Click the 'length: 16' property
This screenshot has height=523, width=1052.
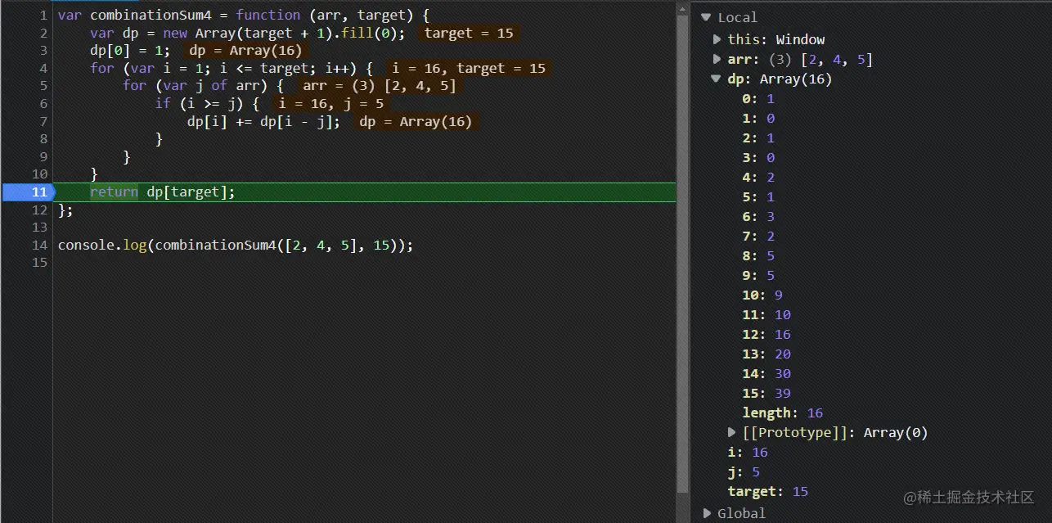(783, 413)
